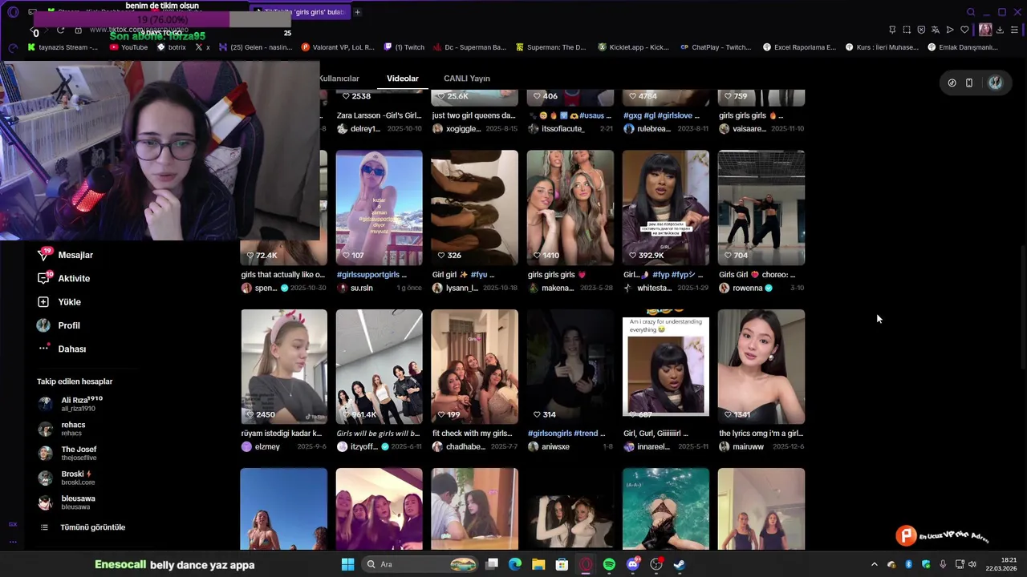The image size is (1027, 577).
Task: Open the YouTube bookmark
Action: (128, 47)
